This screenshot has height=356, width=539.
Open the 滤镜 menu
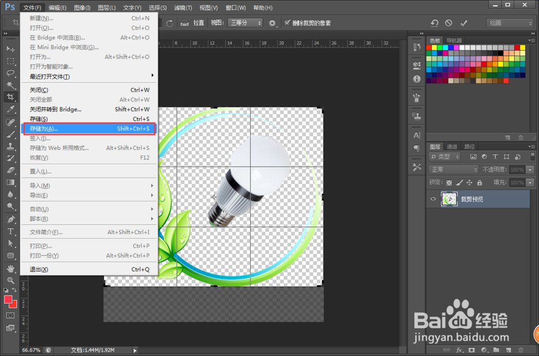pyautogui.click(x=183, y=8)
